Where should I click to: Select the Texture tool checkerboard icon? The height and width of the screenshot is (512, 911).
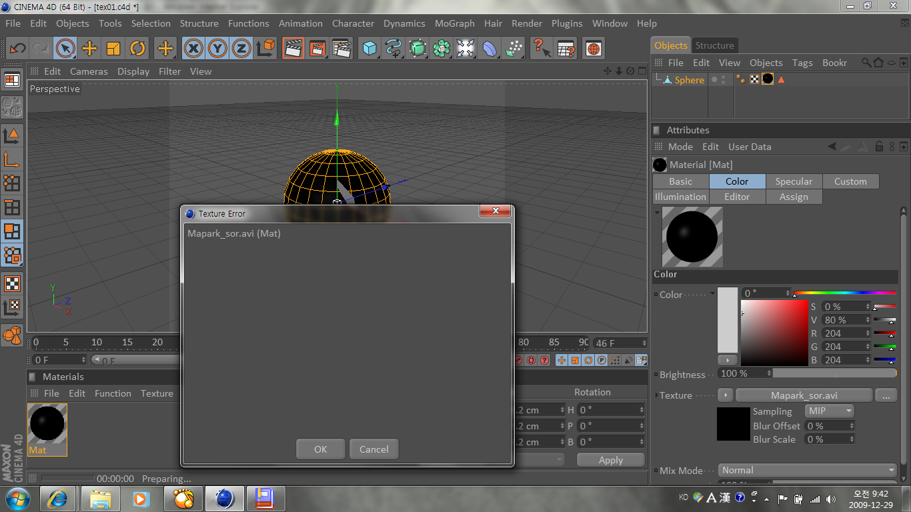point(12,283)
